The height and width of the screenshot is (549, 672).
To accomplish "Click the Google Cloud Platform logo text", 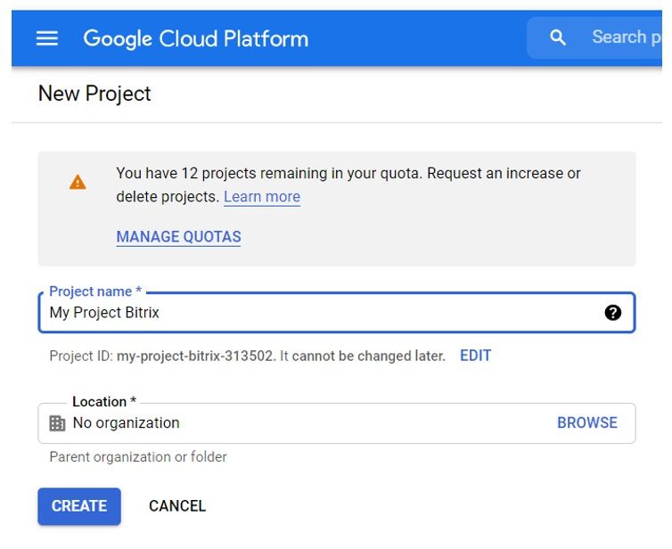I will click(195, 38).
